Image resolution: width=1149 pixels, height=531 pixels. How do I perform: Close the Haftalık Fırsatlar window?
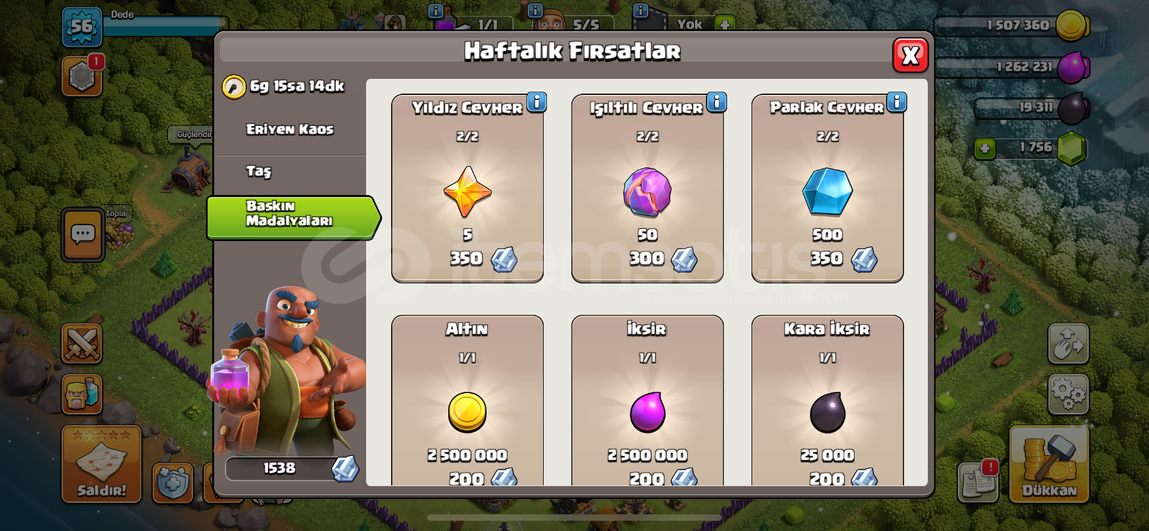click(x=910, y=56)
